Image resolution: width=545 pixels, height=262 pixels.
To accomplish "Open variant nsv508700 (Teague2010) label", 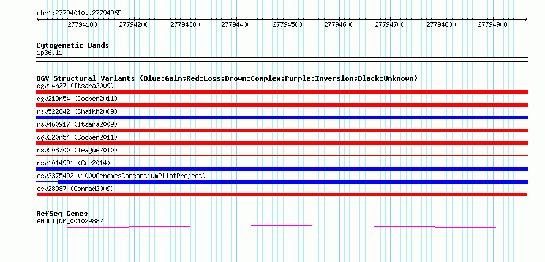I will (x=77, y=150).
